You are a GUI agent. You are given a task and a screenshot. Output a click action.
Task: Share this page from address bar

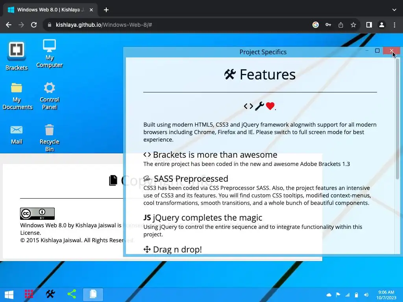[341, 25]
